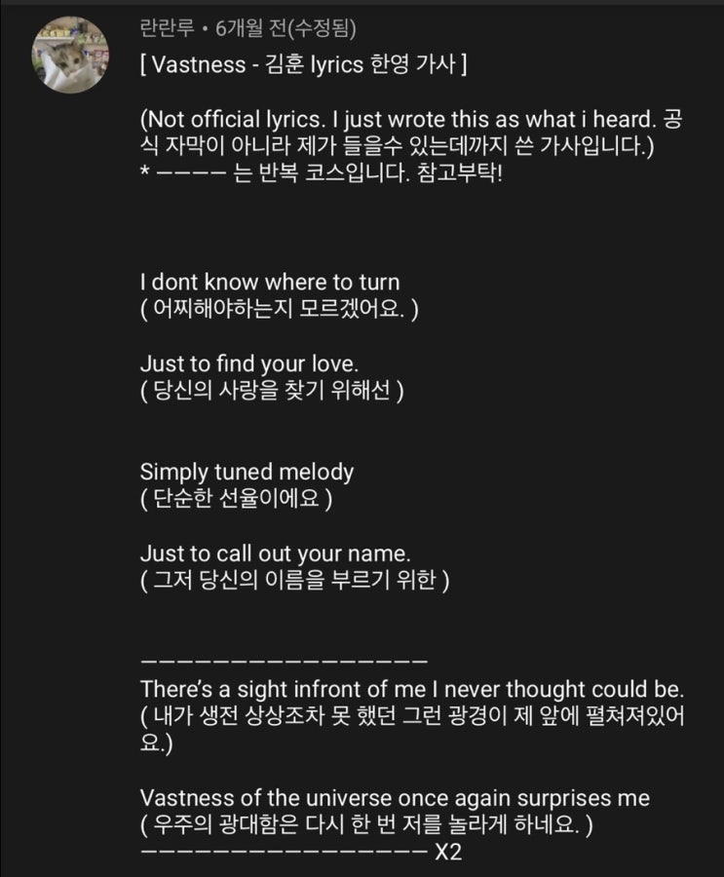Click the 내가 생전 상상조차 translation line
724x877 pixels.
412,716
